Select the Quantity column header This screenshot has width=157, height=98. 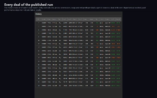pyautogui.click(x=54, y=19)
